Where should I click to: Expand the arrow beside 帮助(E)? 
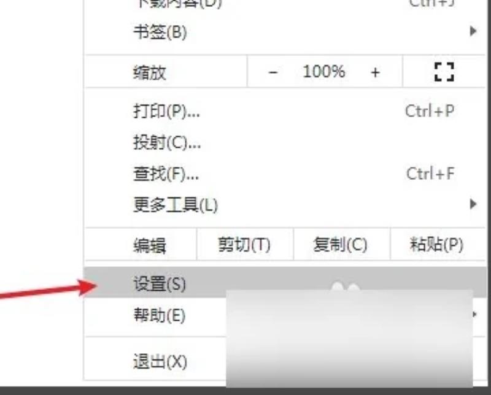(x=475, y=314)
